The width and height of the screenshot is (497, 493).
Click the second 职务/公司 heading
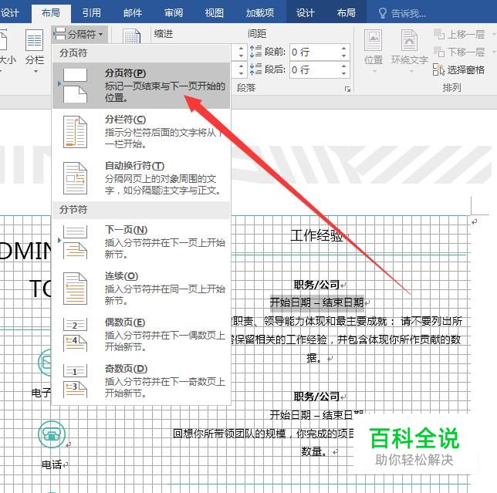[316, 396]
